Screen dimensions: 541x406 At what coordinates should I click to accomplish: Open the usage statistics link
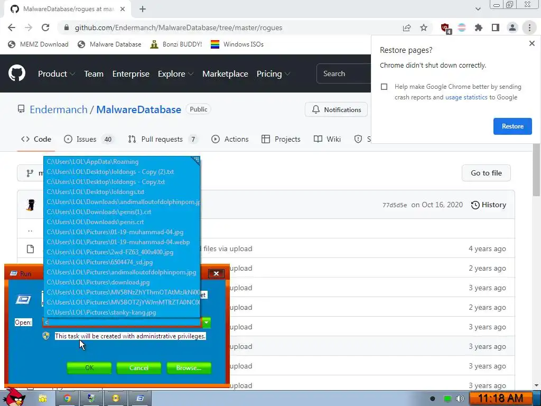pos(466,97)
